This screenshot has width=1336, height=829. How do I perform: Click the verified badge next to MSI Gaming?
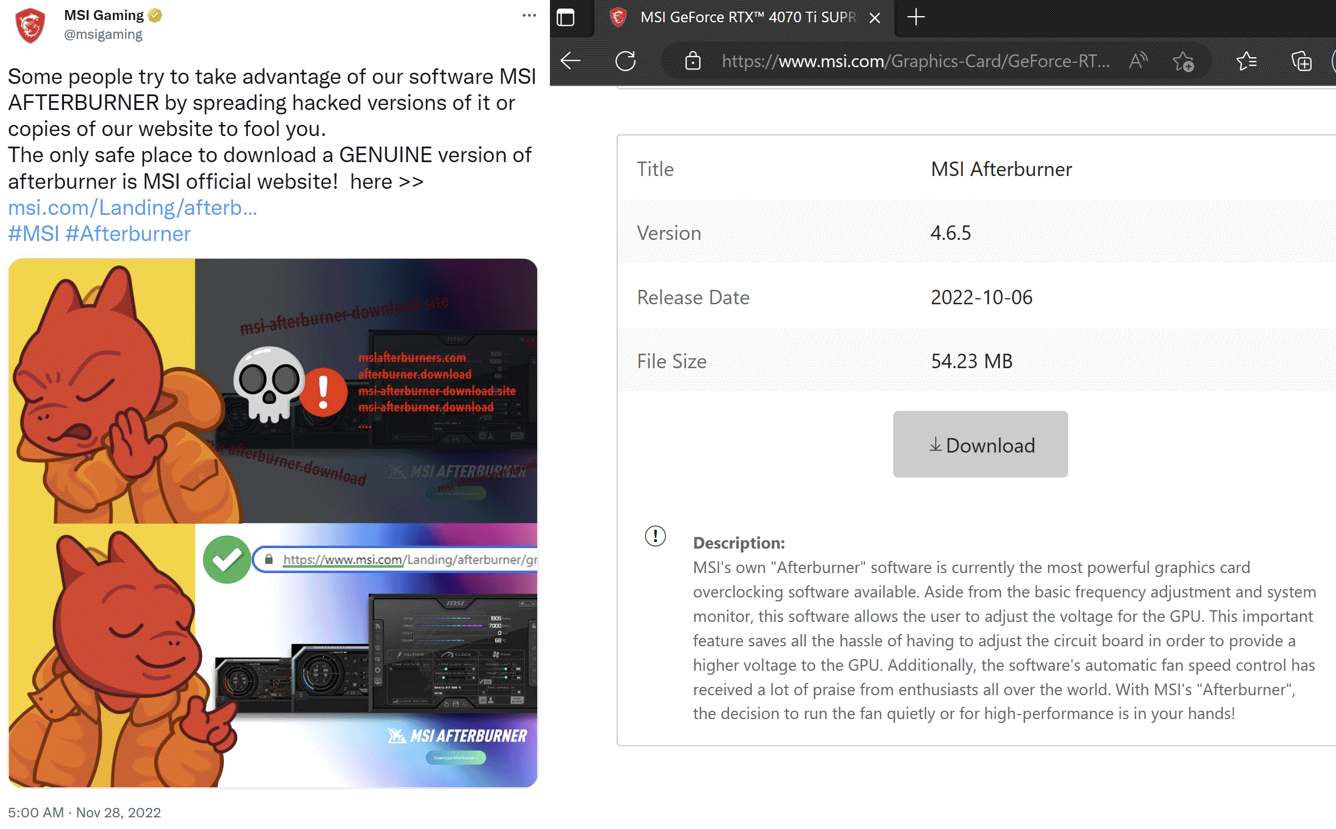point(156,16)
